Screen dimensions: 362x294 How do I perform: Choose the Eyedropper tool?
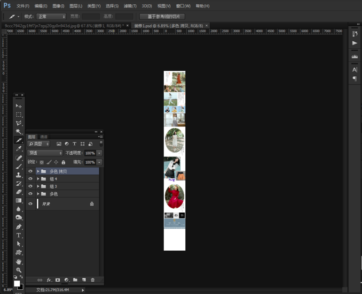click(x=19, y=149)
